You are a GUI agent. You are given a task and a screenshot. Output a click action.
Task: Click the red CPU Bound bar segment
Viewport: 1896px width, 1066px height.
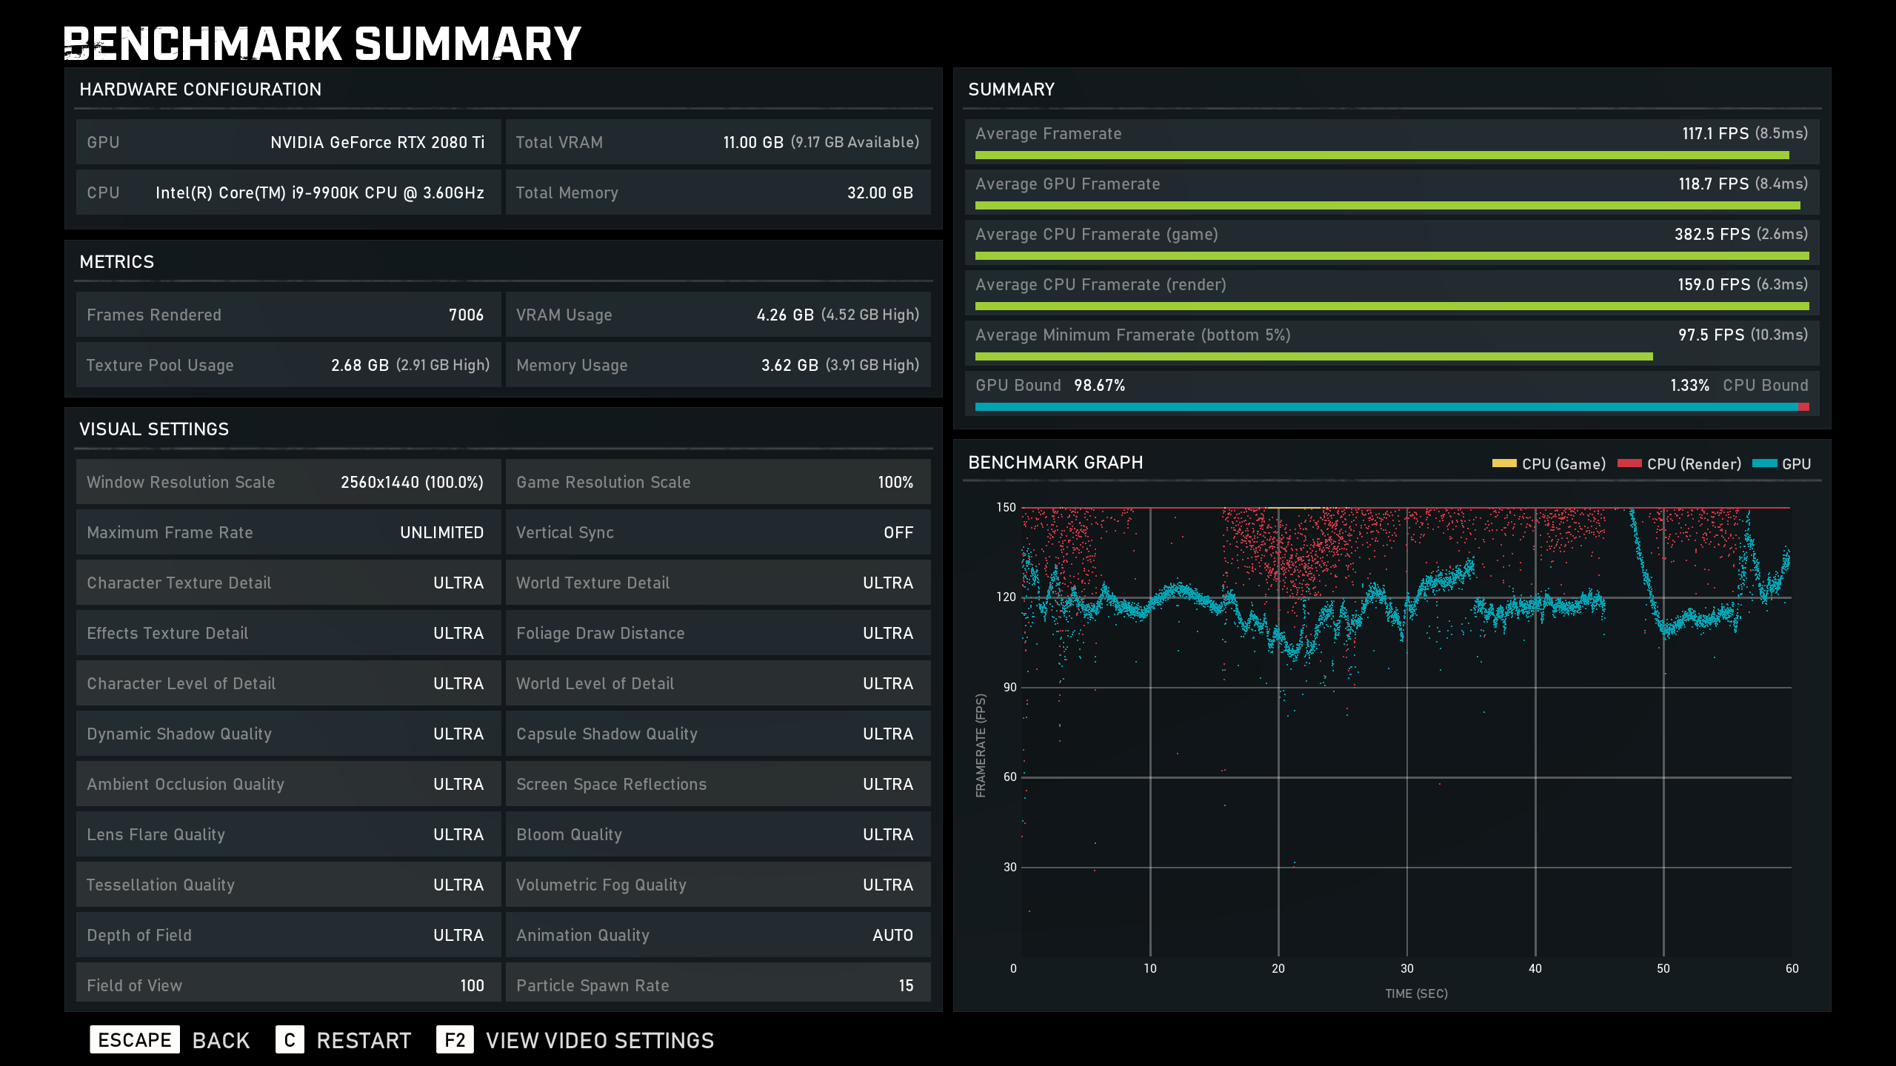[x=1803, y=407]
